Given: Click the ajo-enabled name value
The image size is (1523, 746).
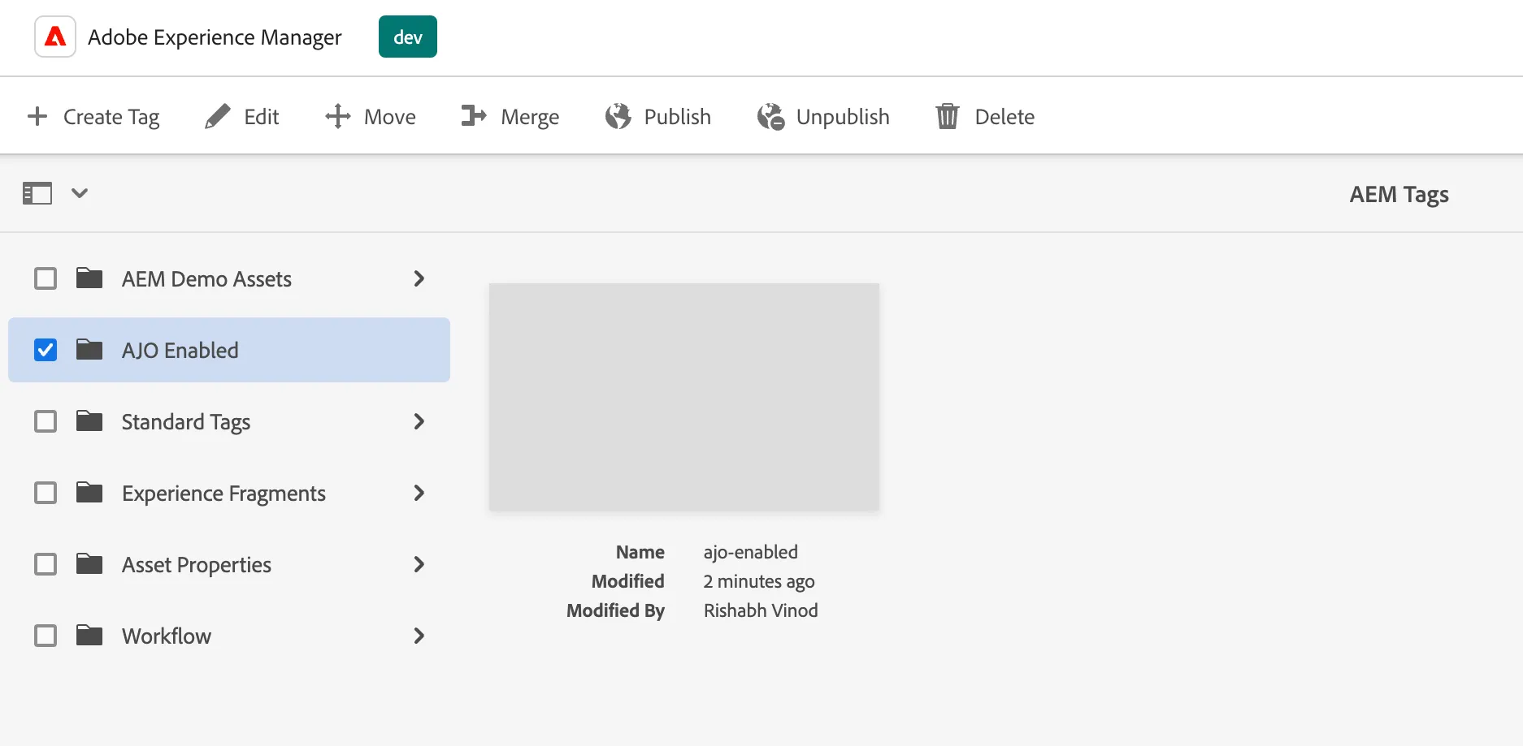Looking at the screenshot, I should (751, 552).
